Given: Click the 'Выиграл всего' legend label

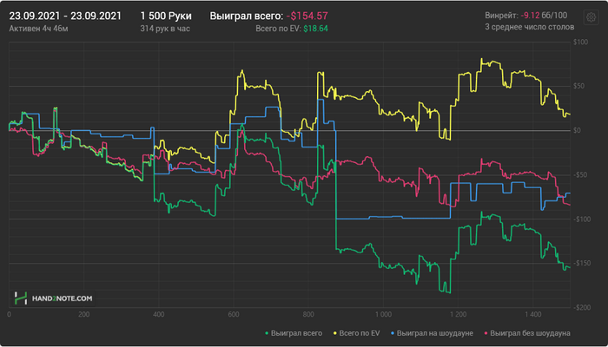Looking at the screenshot, I should pyautogui.click(x=297, y=333).
